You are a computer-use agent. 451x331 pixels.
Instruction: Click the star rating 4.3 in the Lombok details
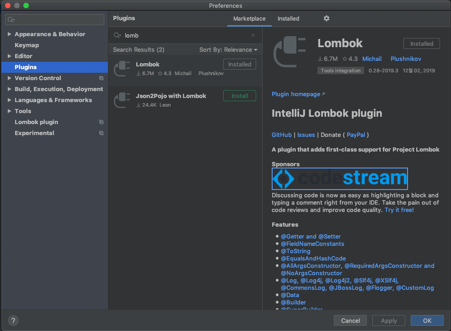click(x=350, y=59)
